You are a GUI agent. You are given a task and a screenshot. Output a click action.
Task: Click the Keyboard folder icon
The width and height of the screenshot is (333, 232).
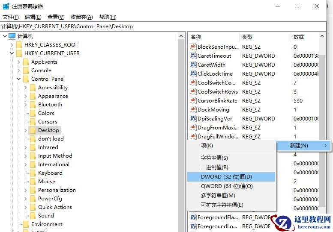point(33,173)
